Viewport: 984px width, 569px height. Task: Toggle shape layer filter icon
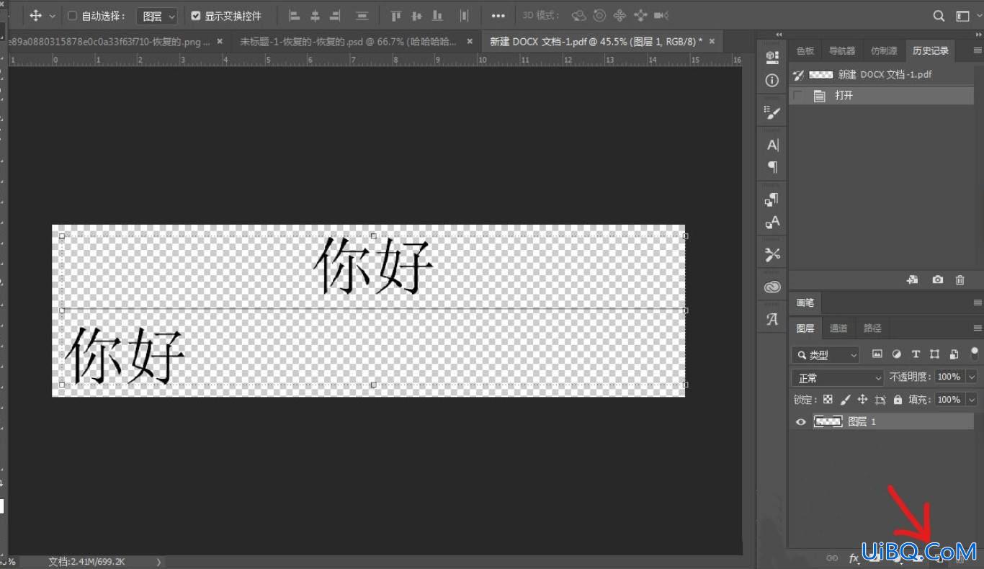[934, 354]
